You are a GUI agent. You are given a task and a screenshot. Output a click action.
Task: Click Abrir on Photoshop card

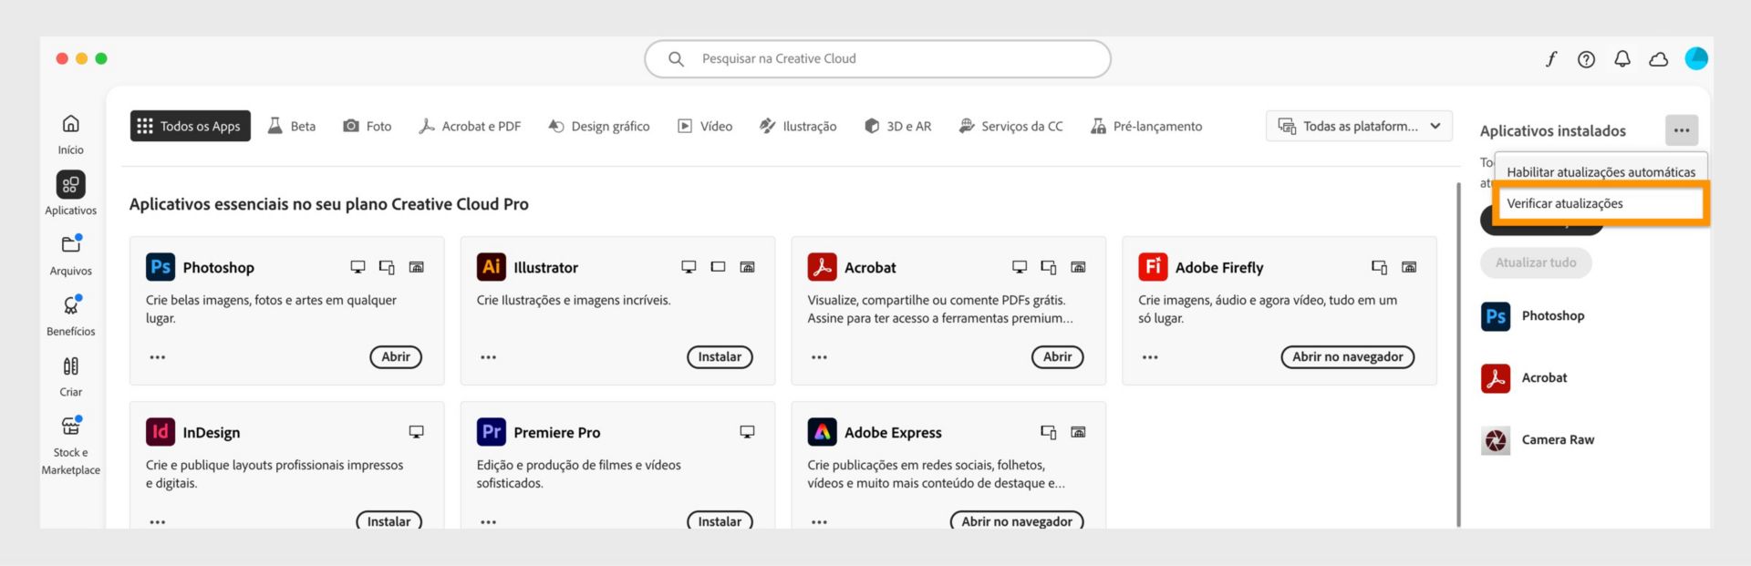pyautogui.click(x=396, y=357)
